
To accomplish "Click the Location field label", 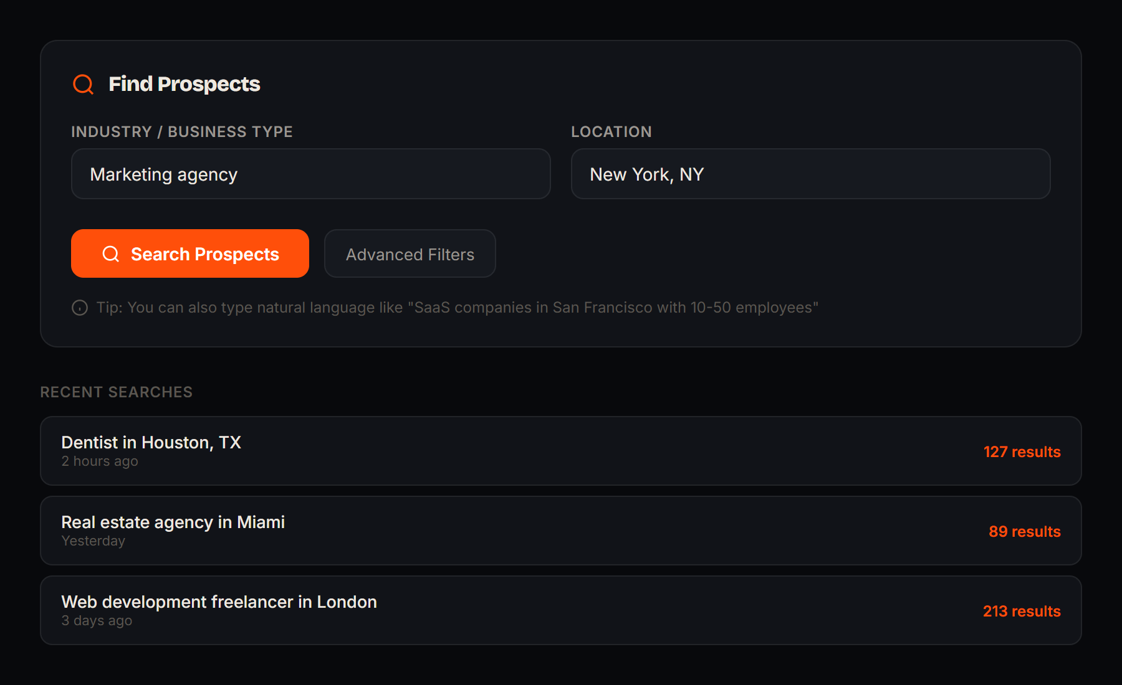I will pos(611,132).
